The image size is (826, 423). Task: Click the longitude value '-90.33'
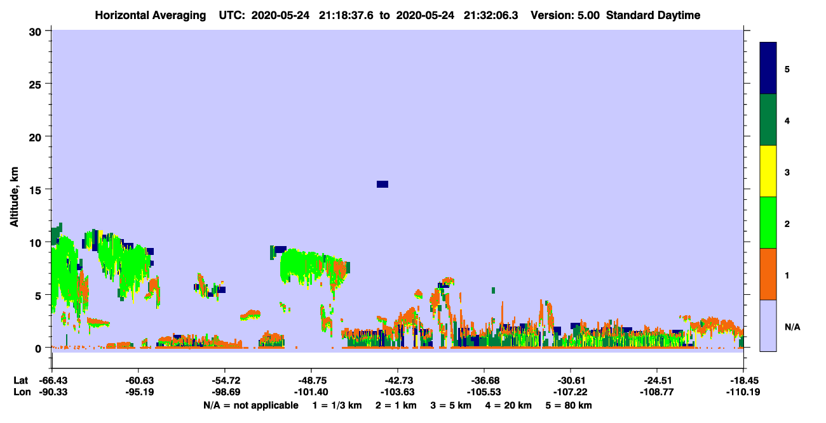(53, 393)
